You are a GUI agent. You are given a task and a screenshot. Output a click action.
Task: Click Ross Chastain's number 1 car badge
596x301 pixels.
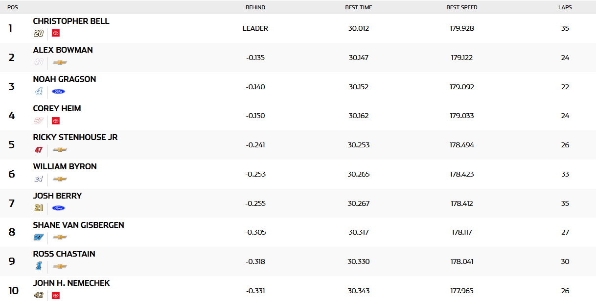click(x=39, y=266)
